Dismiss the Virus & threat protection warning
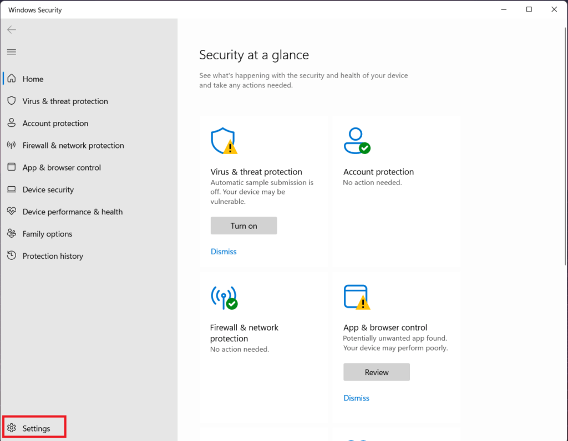This screenshot has height=441, width=568. 224,252
